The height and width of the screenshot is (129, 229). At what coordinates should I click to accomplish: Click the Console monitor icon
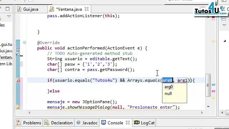pyautogui.click(x=103, y=123)
